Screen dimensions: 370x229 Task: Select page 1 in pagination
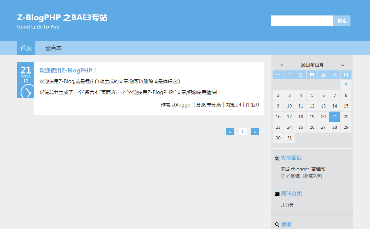coord(242,131)
